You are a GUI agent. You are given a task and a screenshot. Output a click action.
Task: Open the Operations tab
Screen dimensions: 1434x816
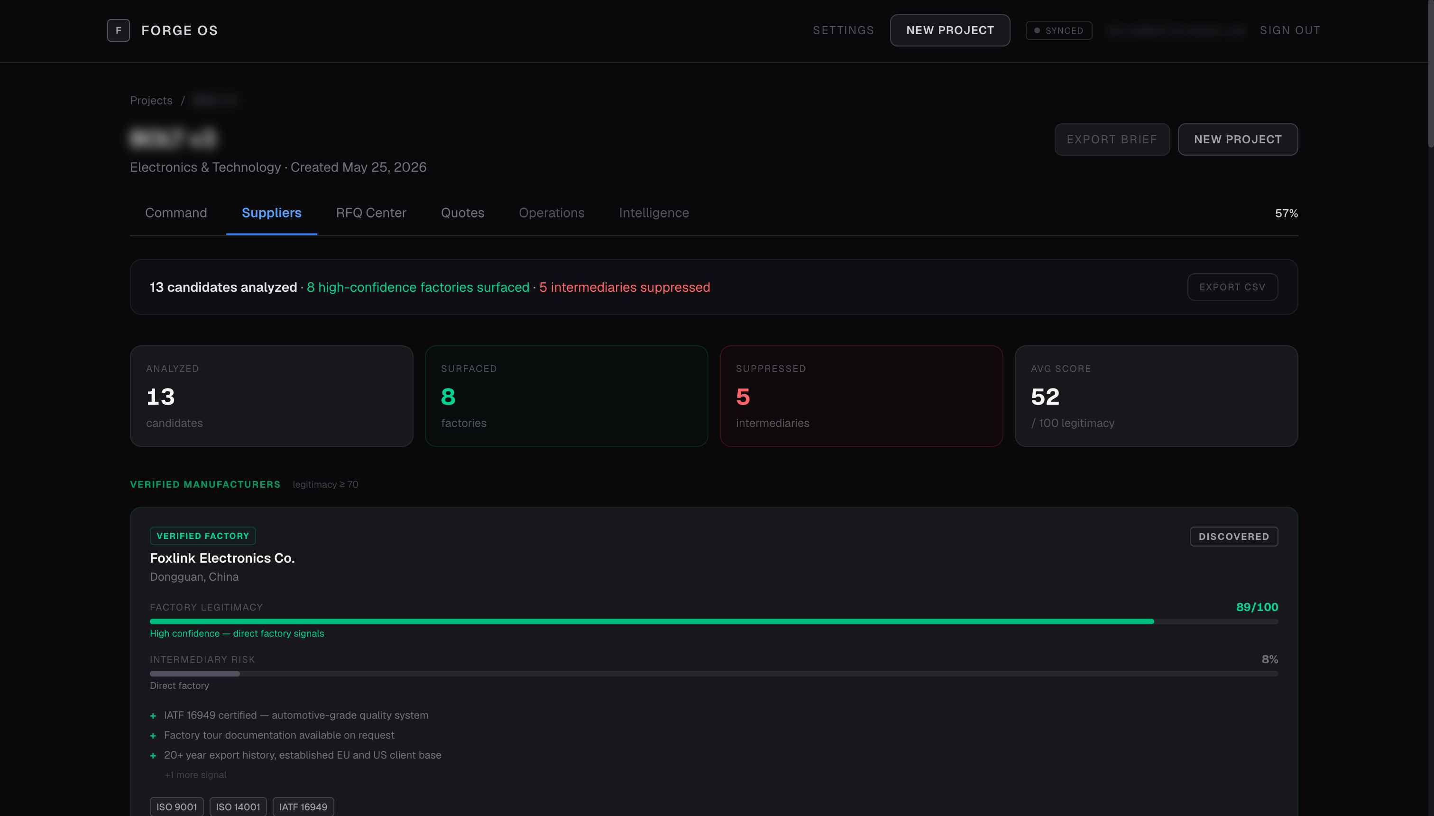tap(551, 213)
